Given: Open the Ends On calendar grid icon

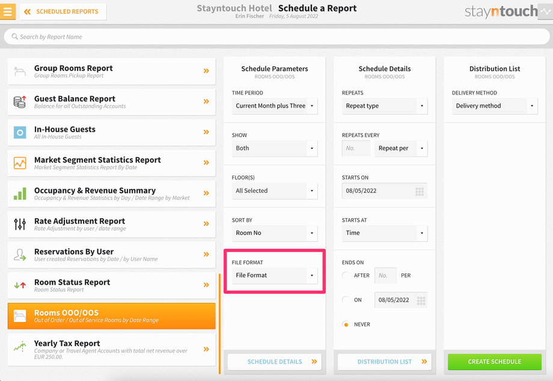Looking at the screenshot, I should tap(421, 300).
